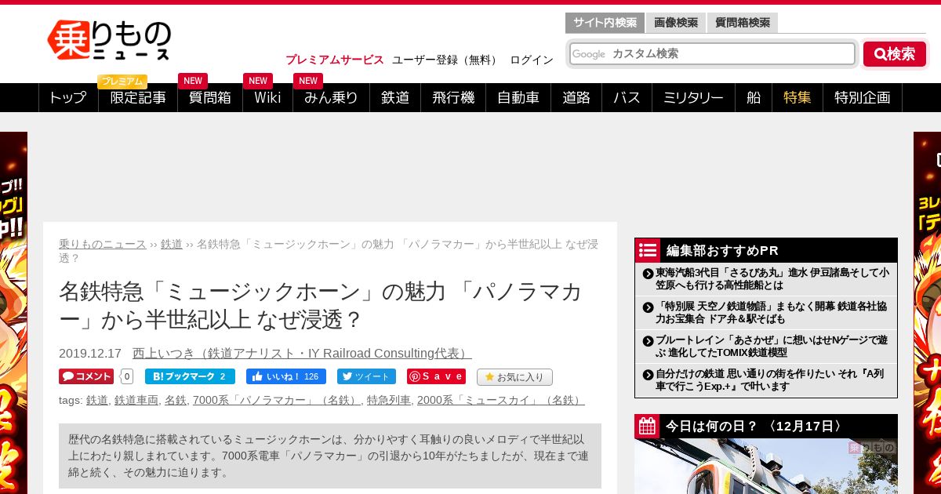Open the ミリタリー navigation menu item

(693, 98)
